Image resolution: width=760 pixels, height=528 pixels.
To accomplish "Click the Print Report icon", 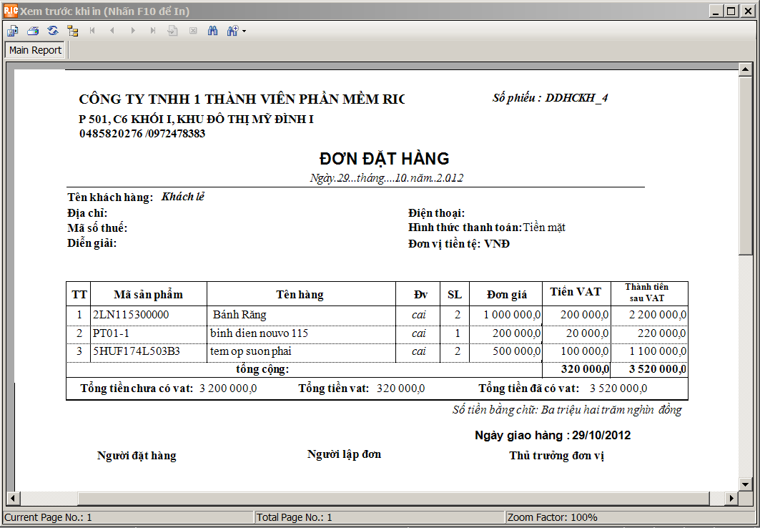I will click(33, 31).
